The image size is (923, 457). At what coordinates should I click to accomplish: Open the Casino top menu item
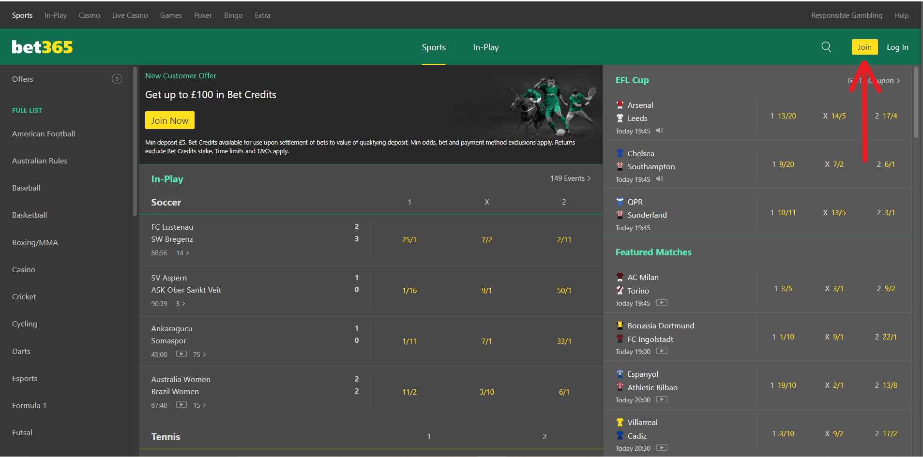(90, 15)
